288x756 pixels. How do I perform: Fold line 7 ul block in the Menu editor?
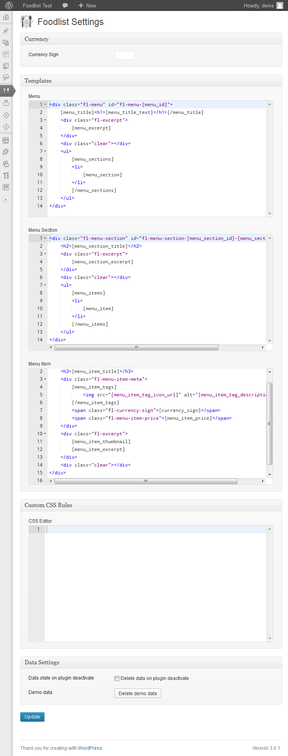coord(45,151)
